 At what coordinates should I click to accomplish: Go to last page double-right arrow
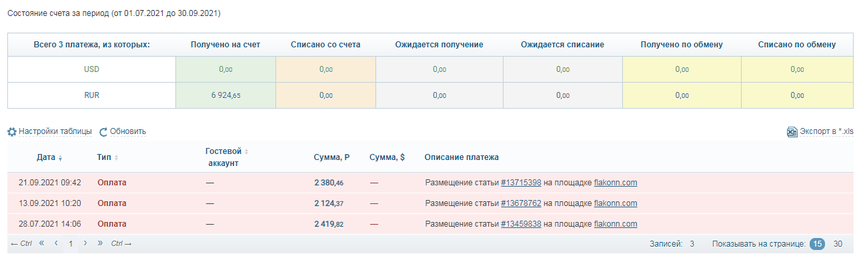[100, 243]
